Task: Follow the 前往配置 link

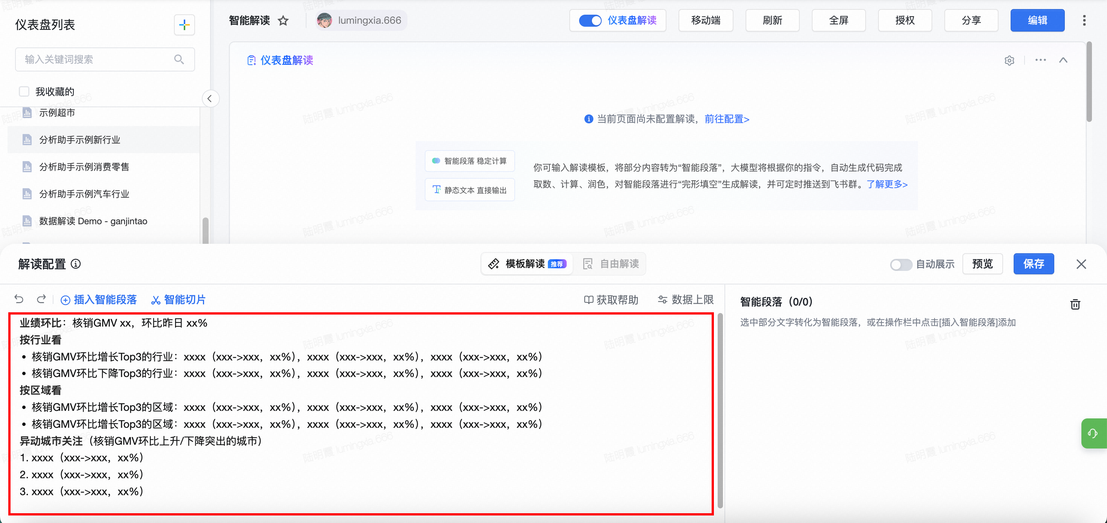Action: tap(727, 119)
